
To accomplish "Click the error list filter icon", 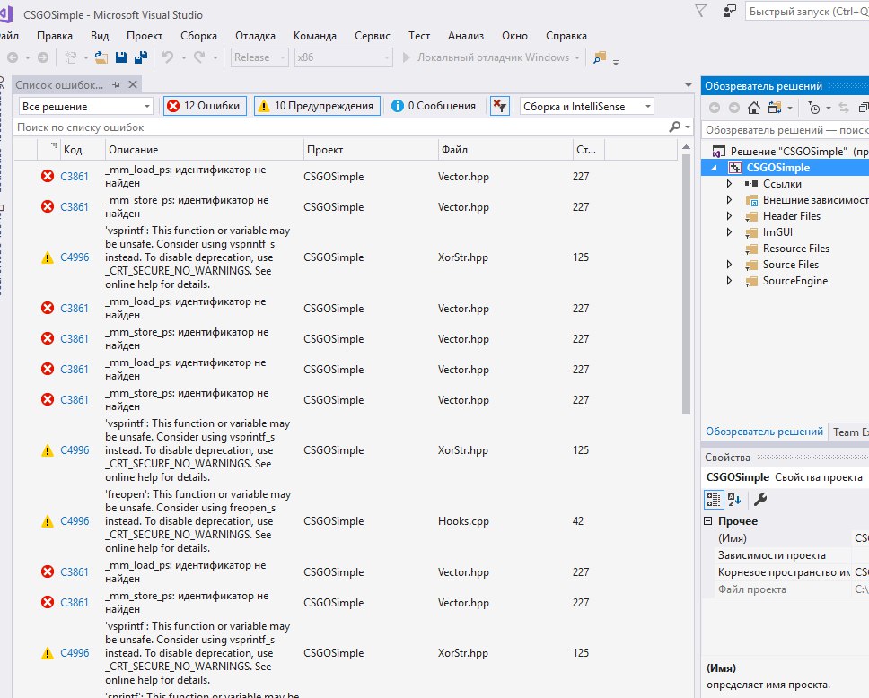I will coord(500,106).
